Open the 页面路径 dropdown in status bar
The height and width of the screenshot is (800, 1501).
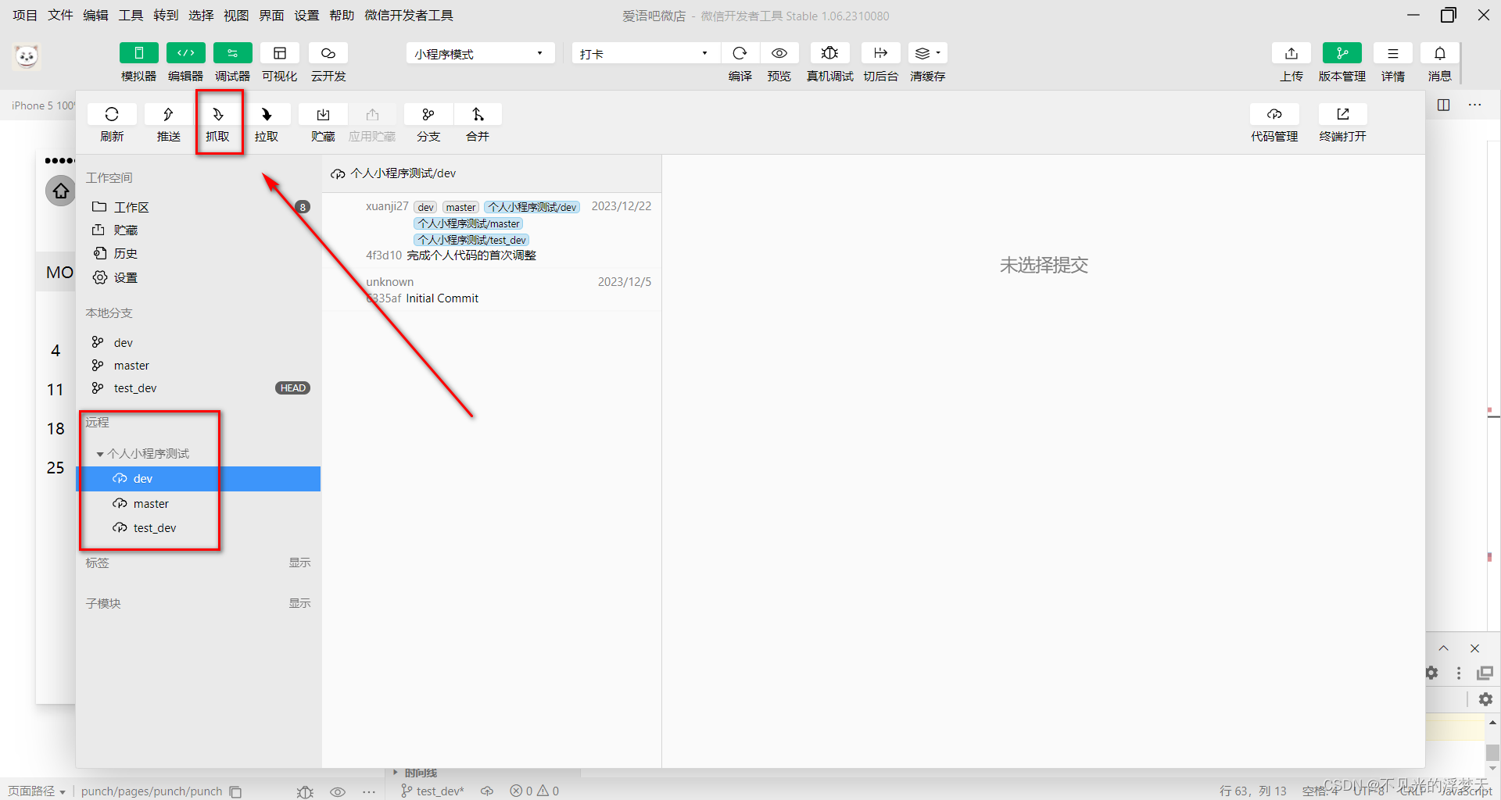click(37, 791)
